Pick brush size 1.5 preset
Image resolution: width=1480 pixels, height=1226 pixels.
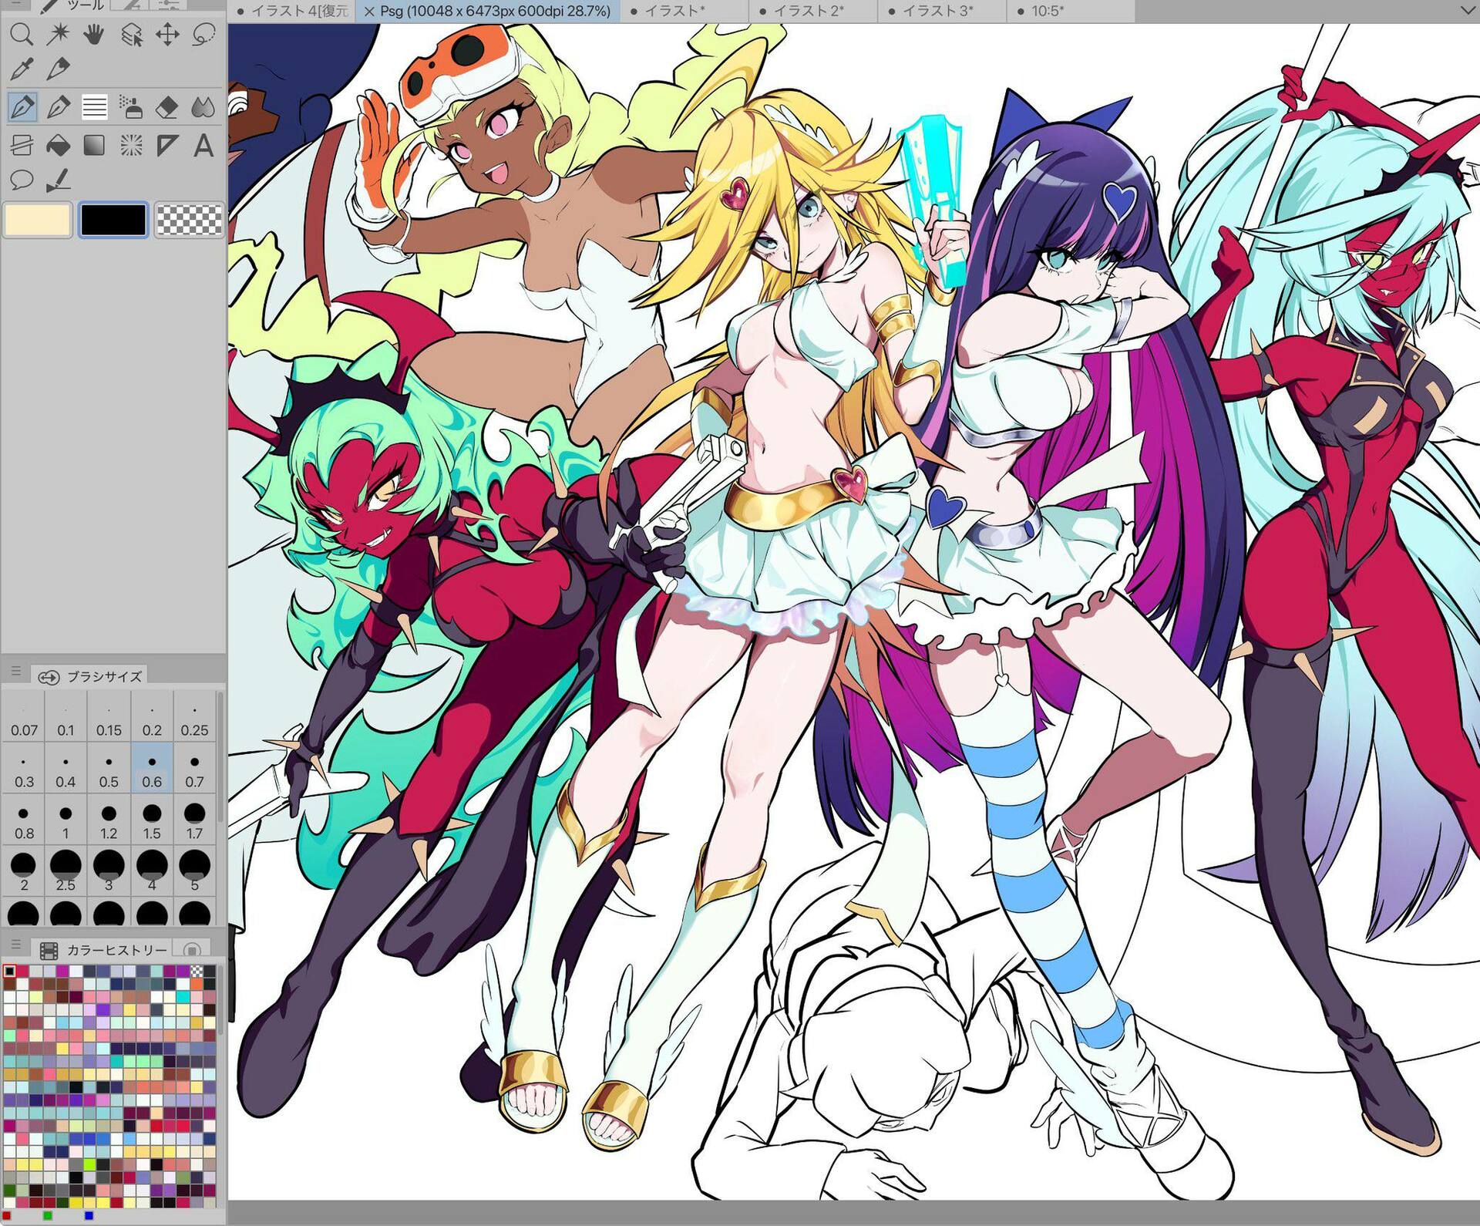click(152, 821)
